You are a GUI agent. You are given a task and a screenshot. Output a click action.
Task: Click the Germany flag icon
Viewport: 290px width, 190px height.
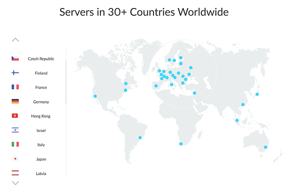[x=15, y=101]
